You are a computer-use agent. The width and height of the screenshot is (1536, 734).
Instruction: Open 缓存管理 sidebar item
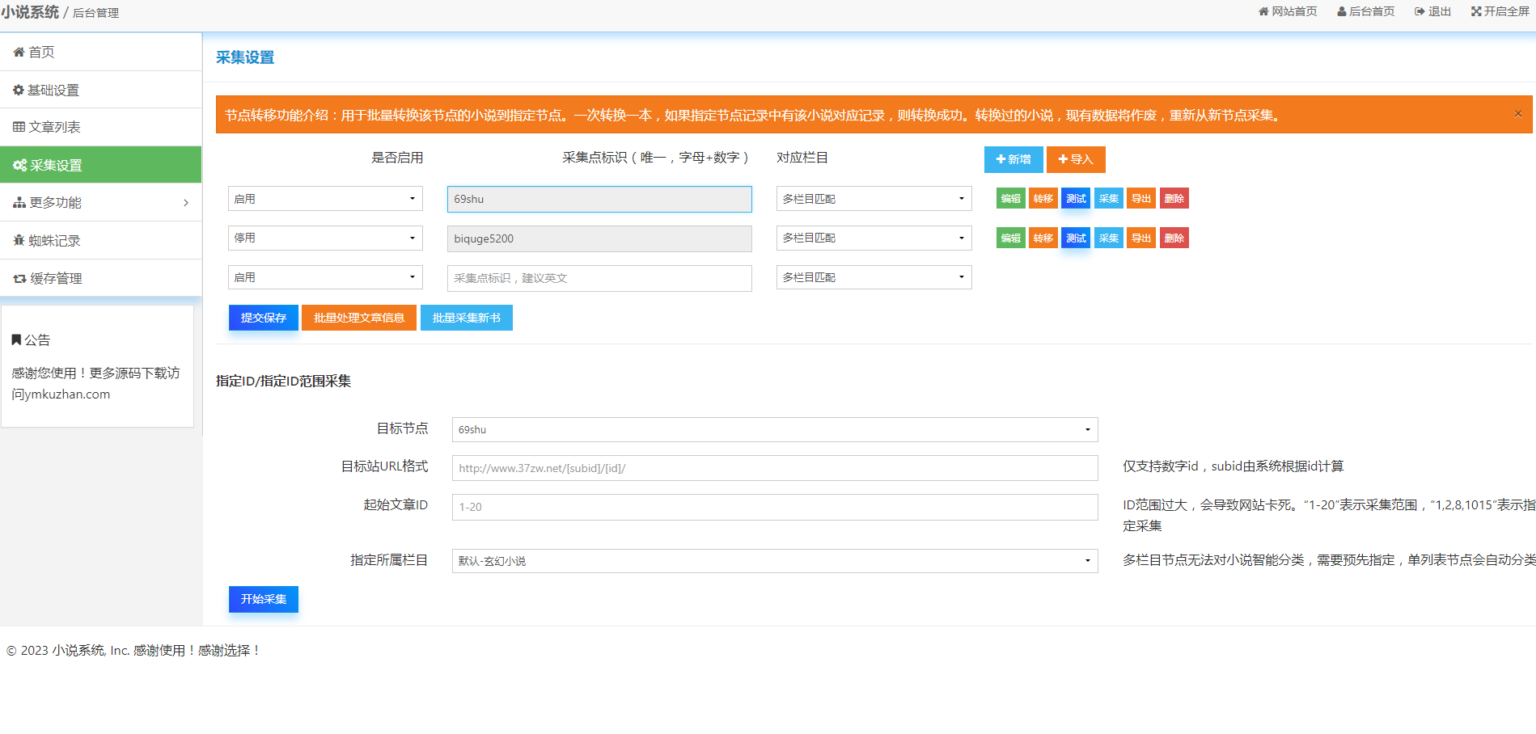click(x=100, y=278)
